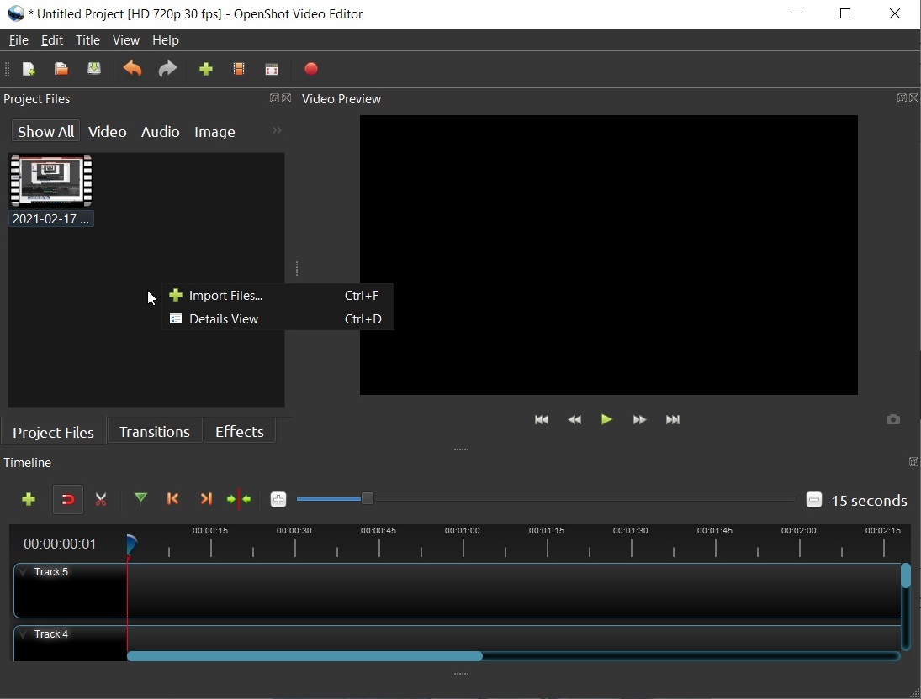Choose Import Files from the context menu
The width and height of the screenshot is (921, 699).
(225, 295)
